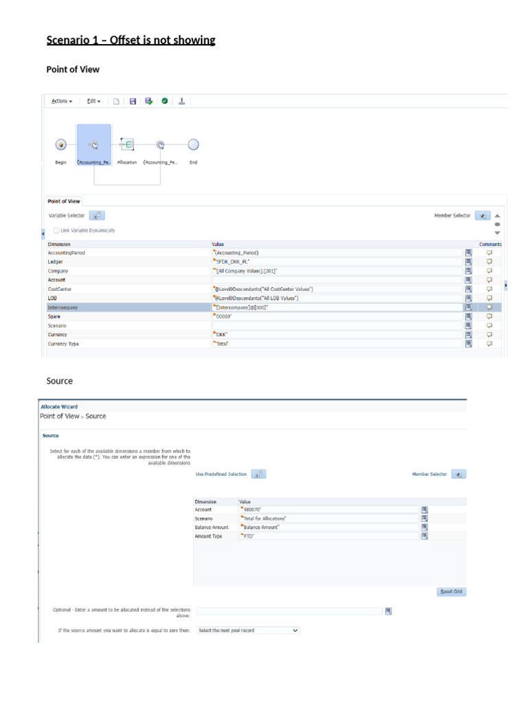Select the Point of View tab
Viewport: 528px width, 704px height.
(x=63, y=201)
